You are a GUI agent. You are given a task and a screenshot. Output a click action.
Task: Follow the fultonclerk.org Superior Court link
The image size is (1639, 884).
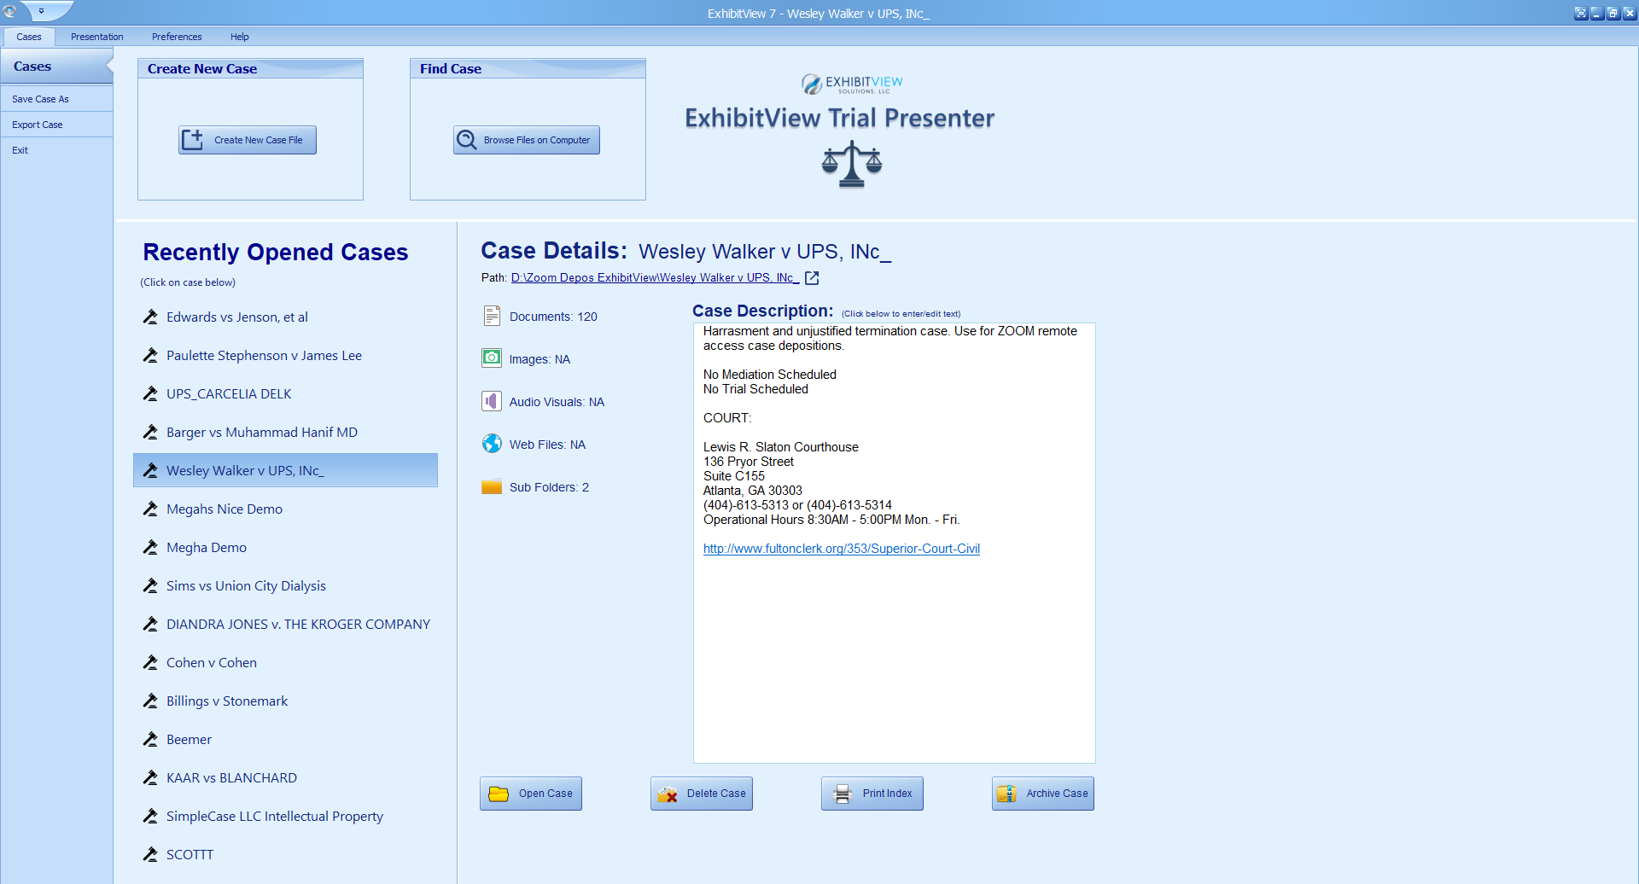pos(841,549)
